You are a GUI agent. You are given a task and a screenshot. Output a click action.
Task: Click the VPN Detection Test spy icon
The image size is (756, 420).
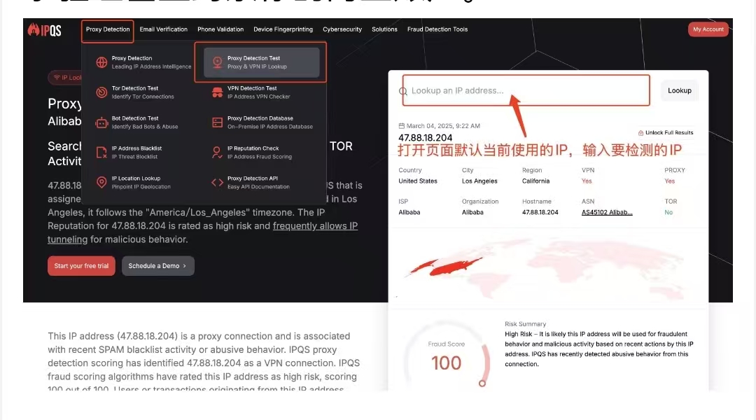click(x=217, y=92)
